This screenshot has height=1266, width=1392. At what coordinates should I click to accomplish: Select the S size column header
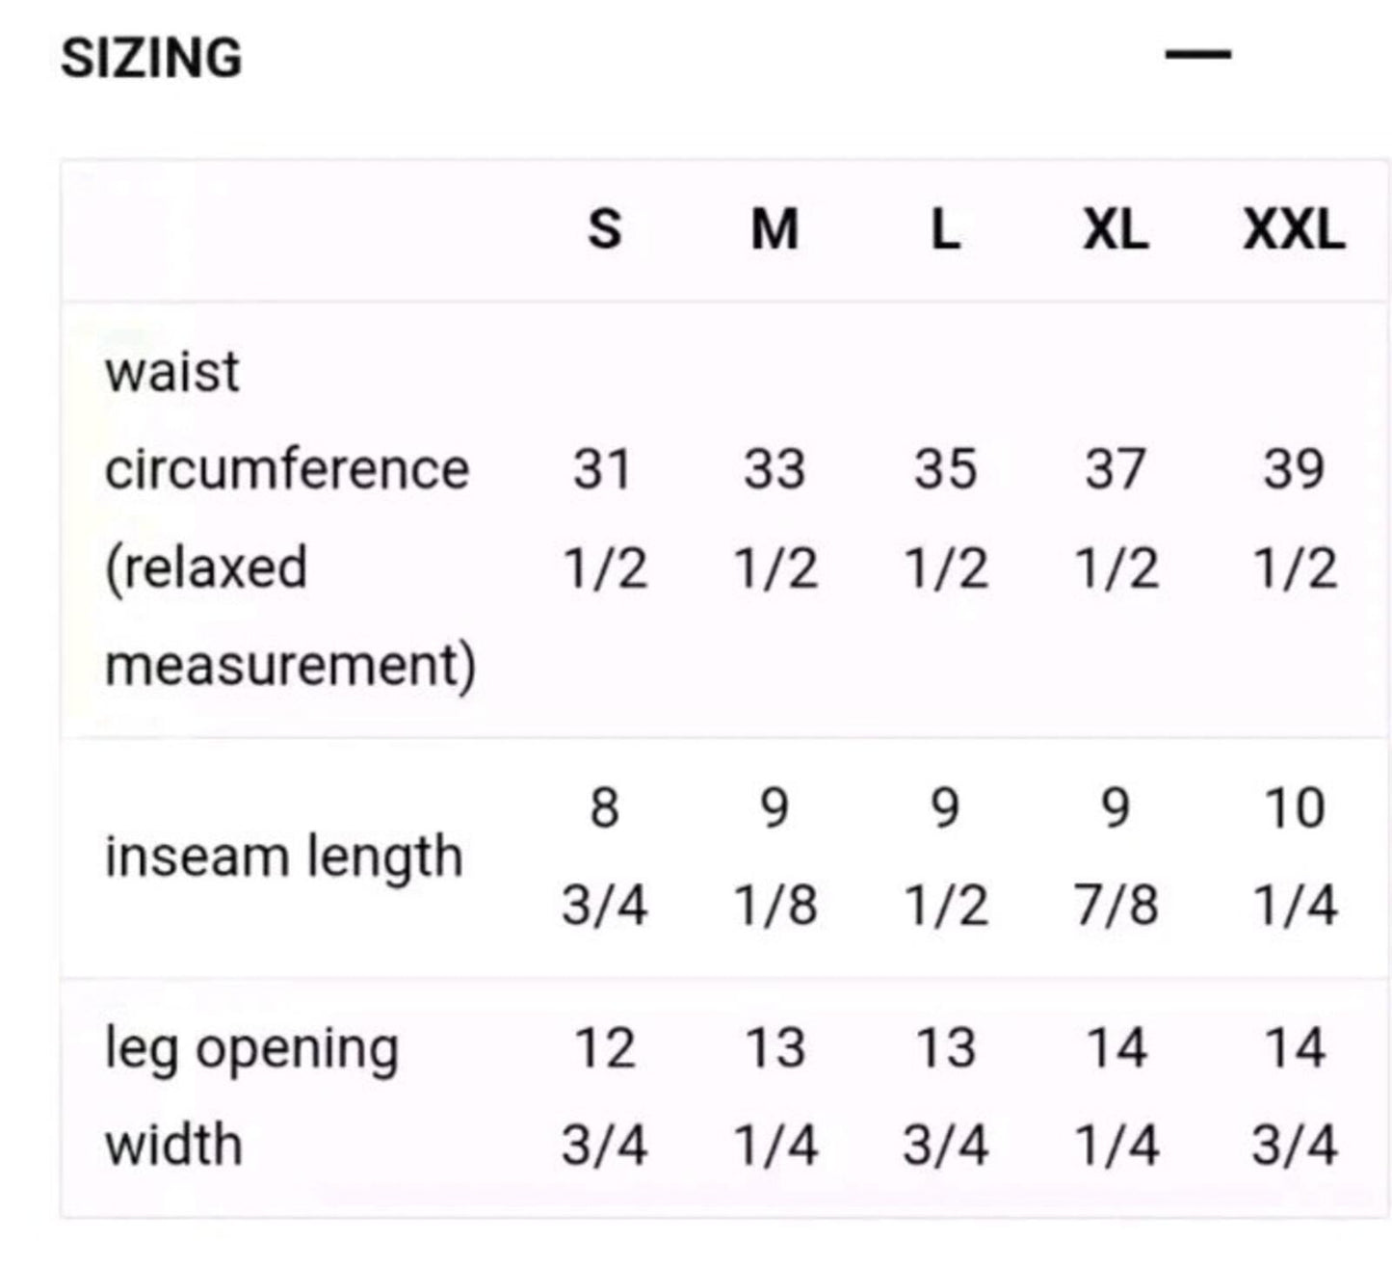tap(605, 230)
